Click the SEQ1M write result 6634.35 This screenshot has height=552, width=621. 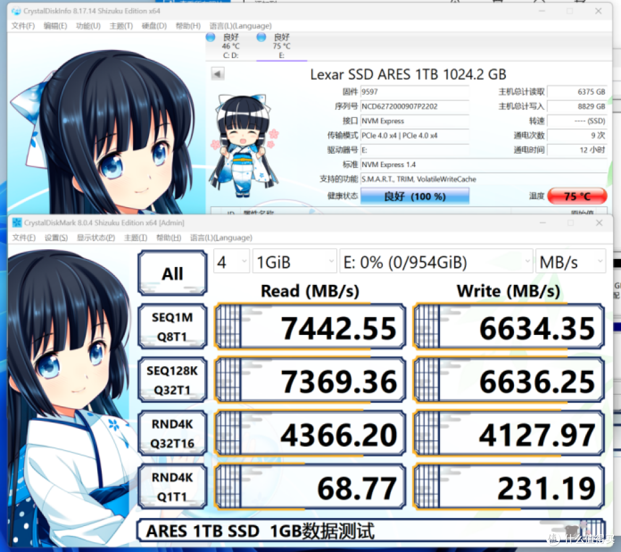tap(509, 327)
